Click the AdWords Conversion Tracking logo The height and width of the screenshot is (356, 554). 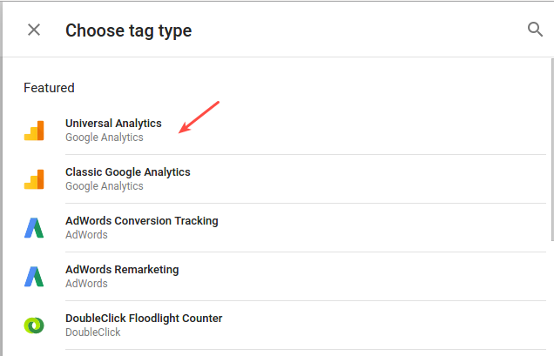34,228
